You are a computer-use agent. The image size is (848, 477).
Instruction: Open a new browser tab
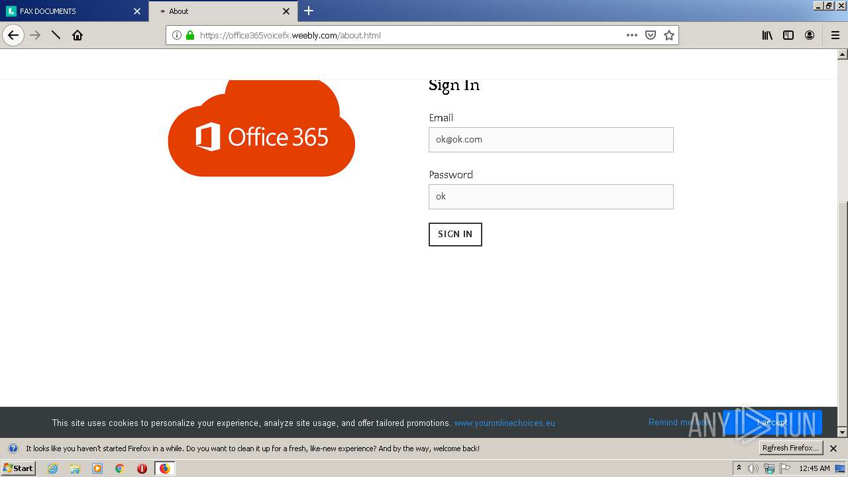309,11
